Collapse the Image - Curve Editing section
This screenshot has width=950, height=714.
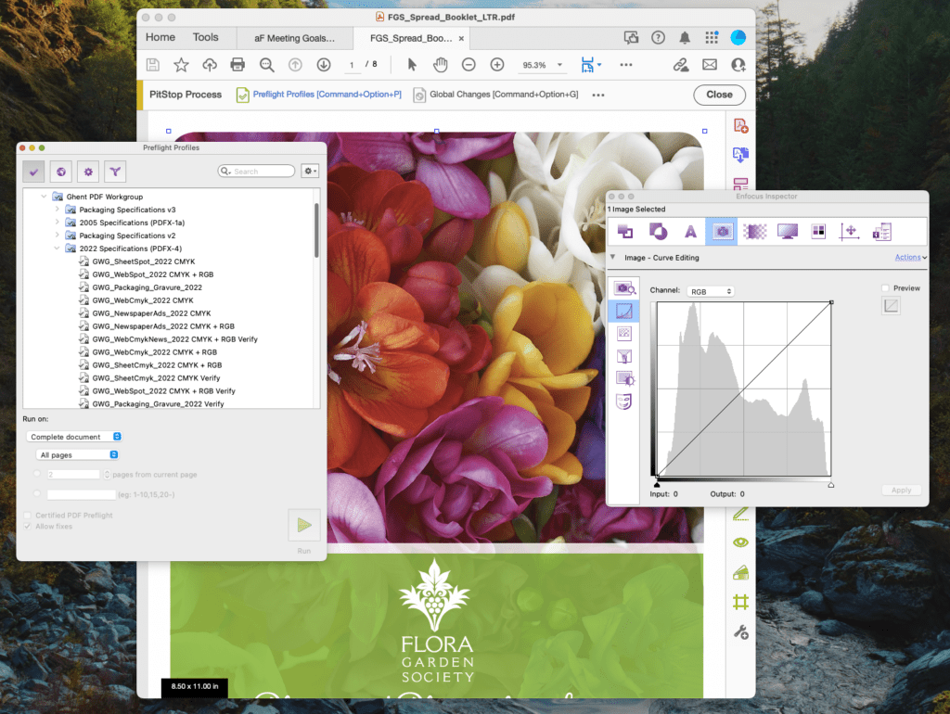click(x=612, y=258)
